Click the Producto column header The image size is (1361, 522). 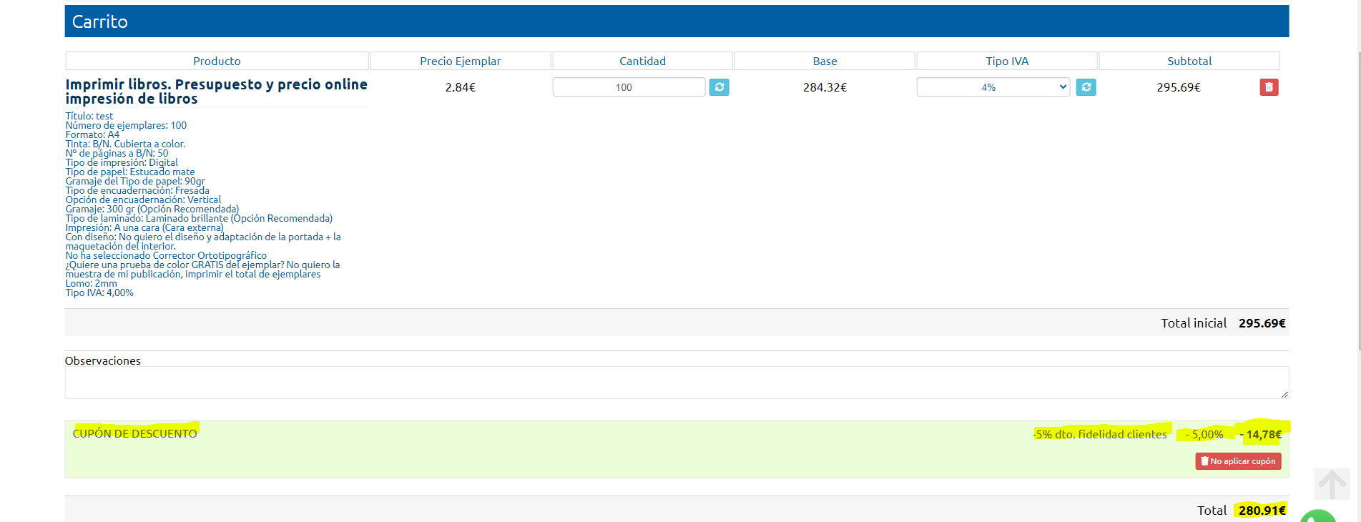pos(217,61)
